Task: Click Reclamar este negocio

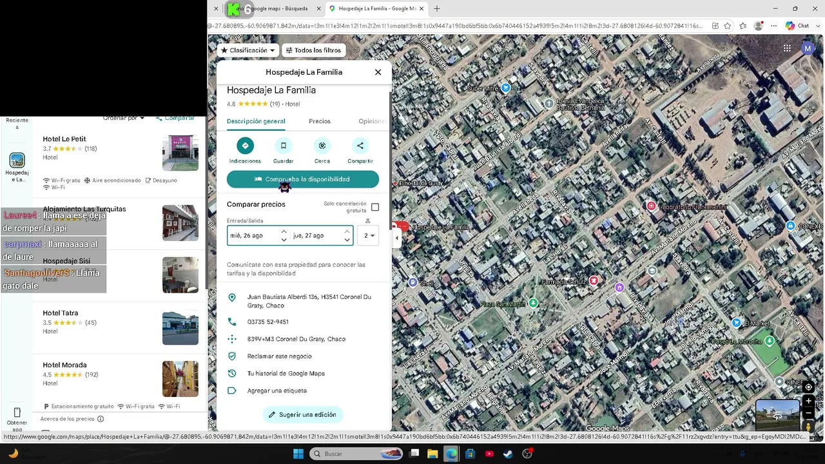Action: point(279,356)
